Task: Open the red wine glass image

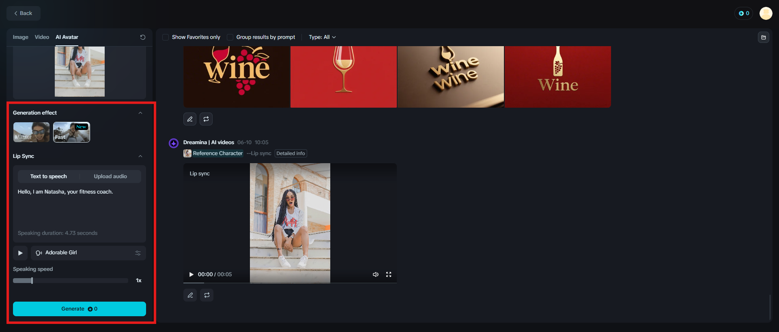Action: coord(344,77)
